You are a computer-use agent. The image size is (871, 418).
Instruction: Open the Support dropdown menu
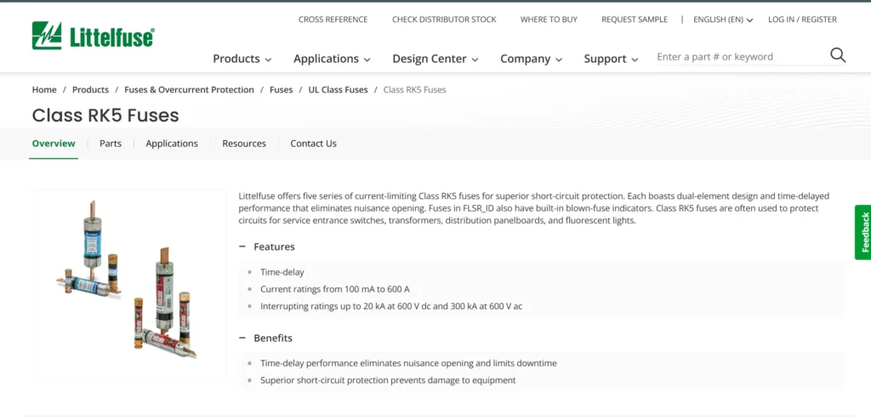611,59
